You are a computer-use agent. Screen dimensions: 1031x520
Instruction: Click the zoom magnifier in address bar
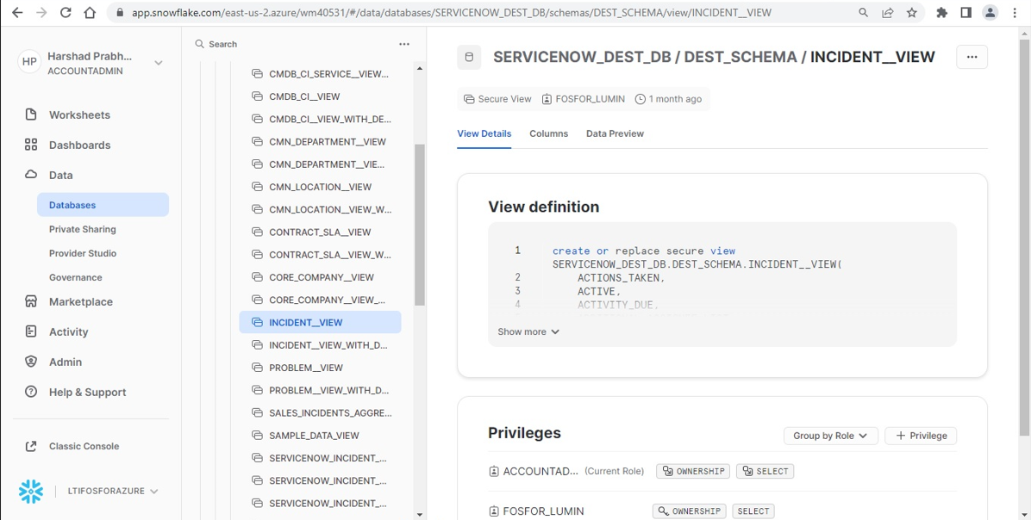pos(863,12)
